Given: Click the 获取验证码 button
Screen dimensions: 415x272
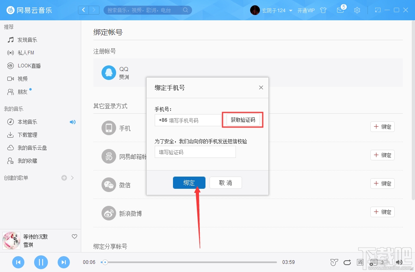Looking at the screenshot, I should (242, 120).
